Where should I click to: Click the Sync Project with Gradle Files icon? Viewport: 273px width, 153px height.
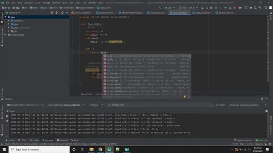[251, 8]
